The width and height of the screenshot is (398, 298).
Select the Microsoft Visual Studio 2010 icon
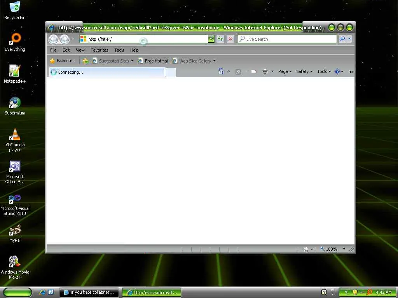[x=15, y=204]
